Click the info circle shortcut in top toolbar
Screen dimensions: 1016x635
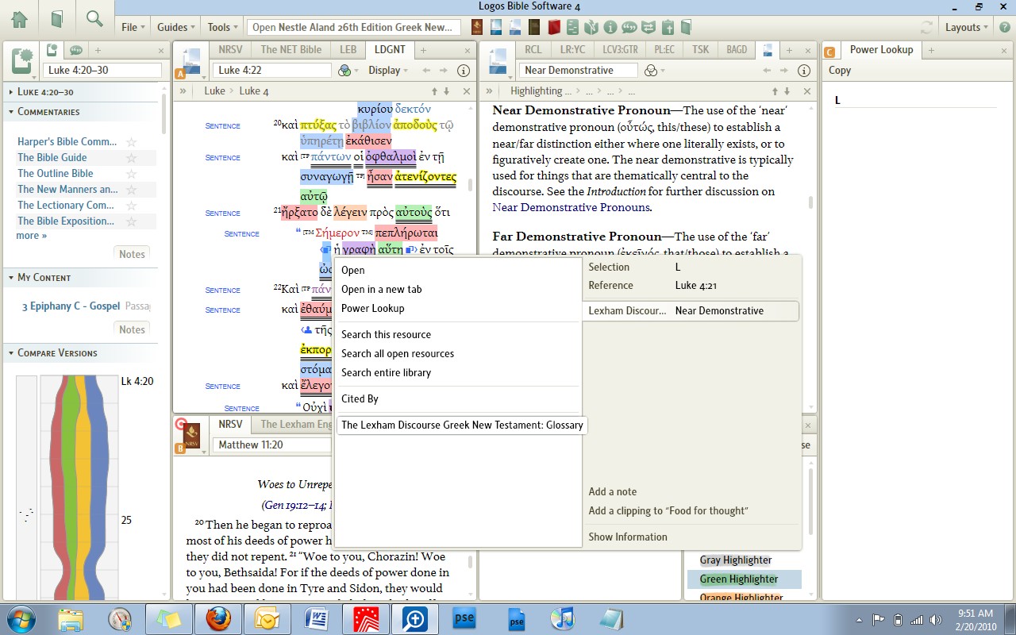(x=610, y=27)
